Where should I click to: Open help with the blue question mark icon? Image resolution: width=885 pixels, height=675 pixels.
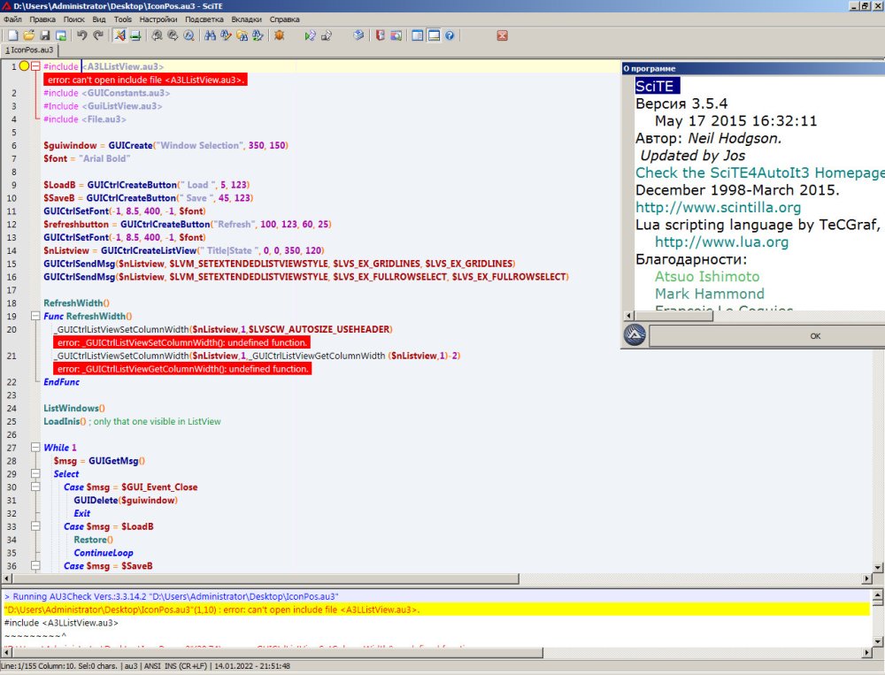[x=450, y=35]
